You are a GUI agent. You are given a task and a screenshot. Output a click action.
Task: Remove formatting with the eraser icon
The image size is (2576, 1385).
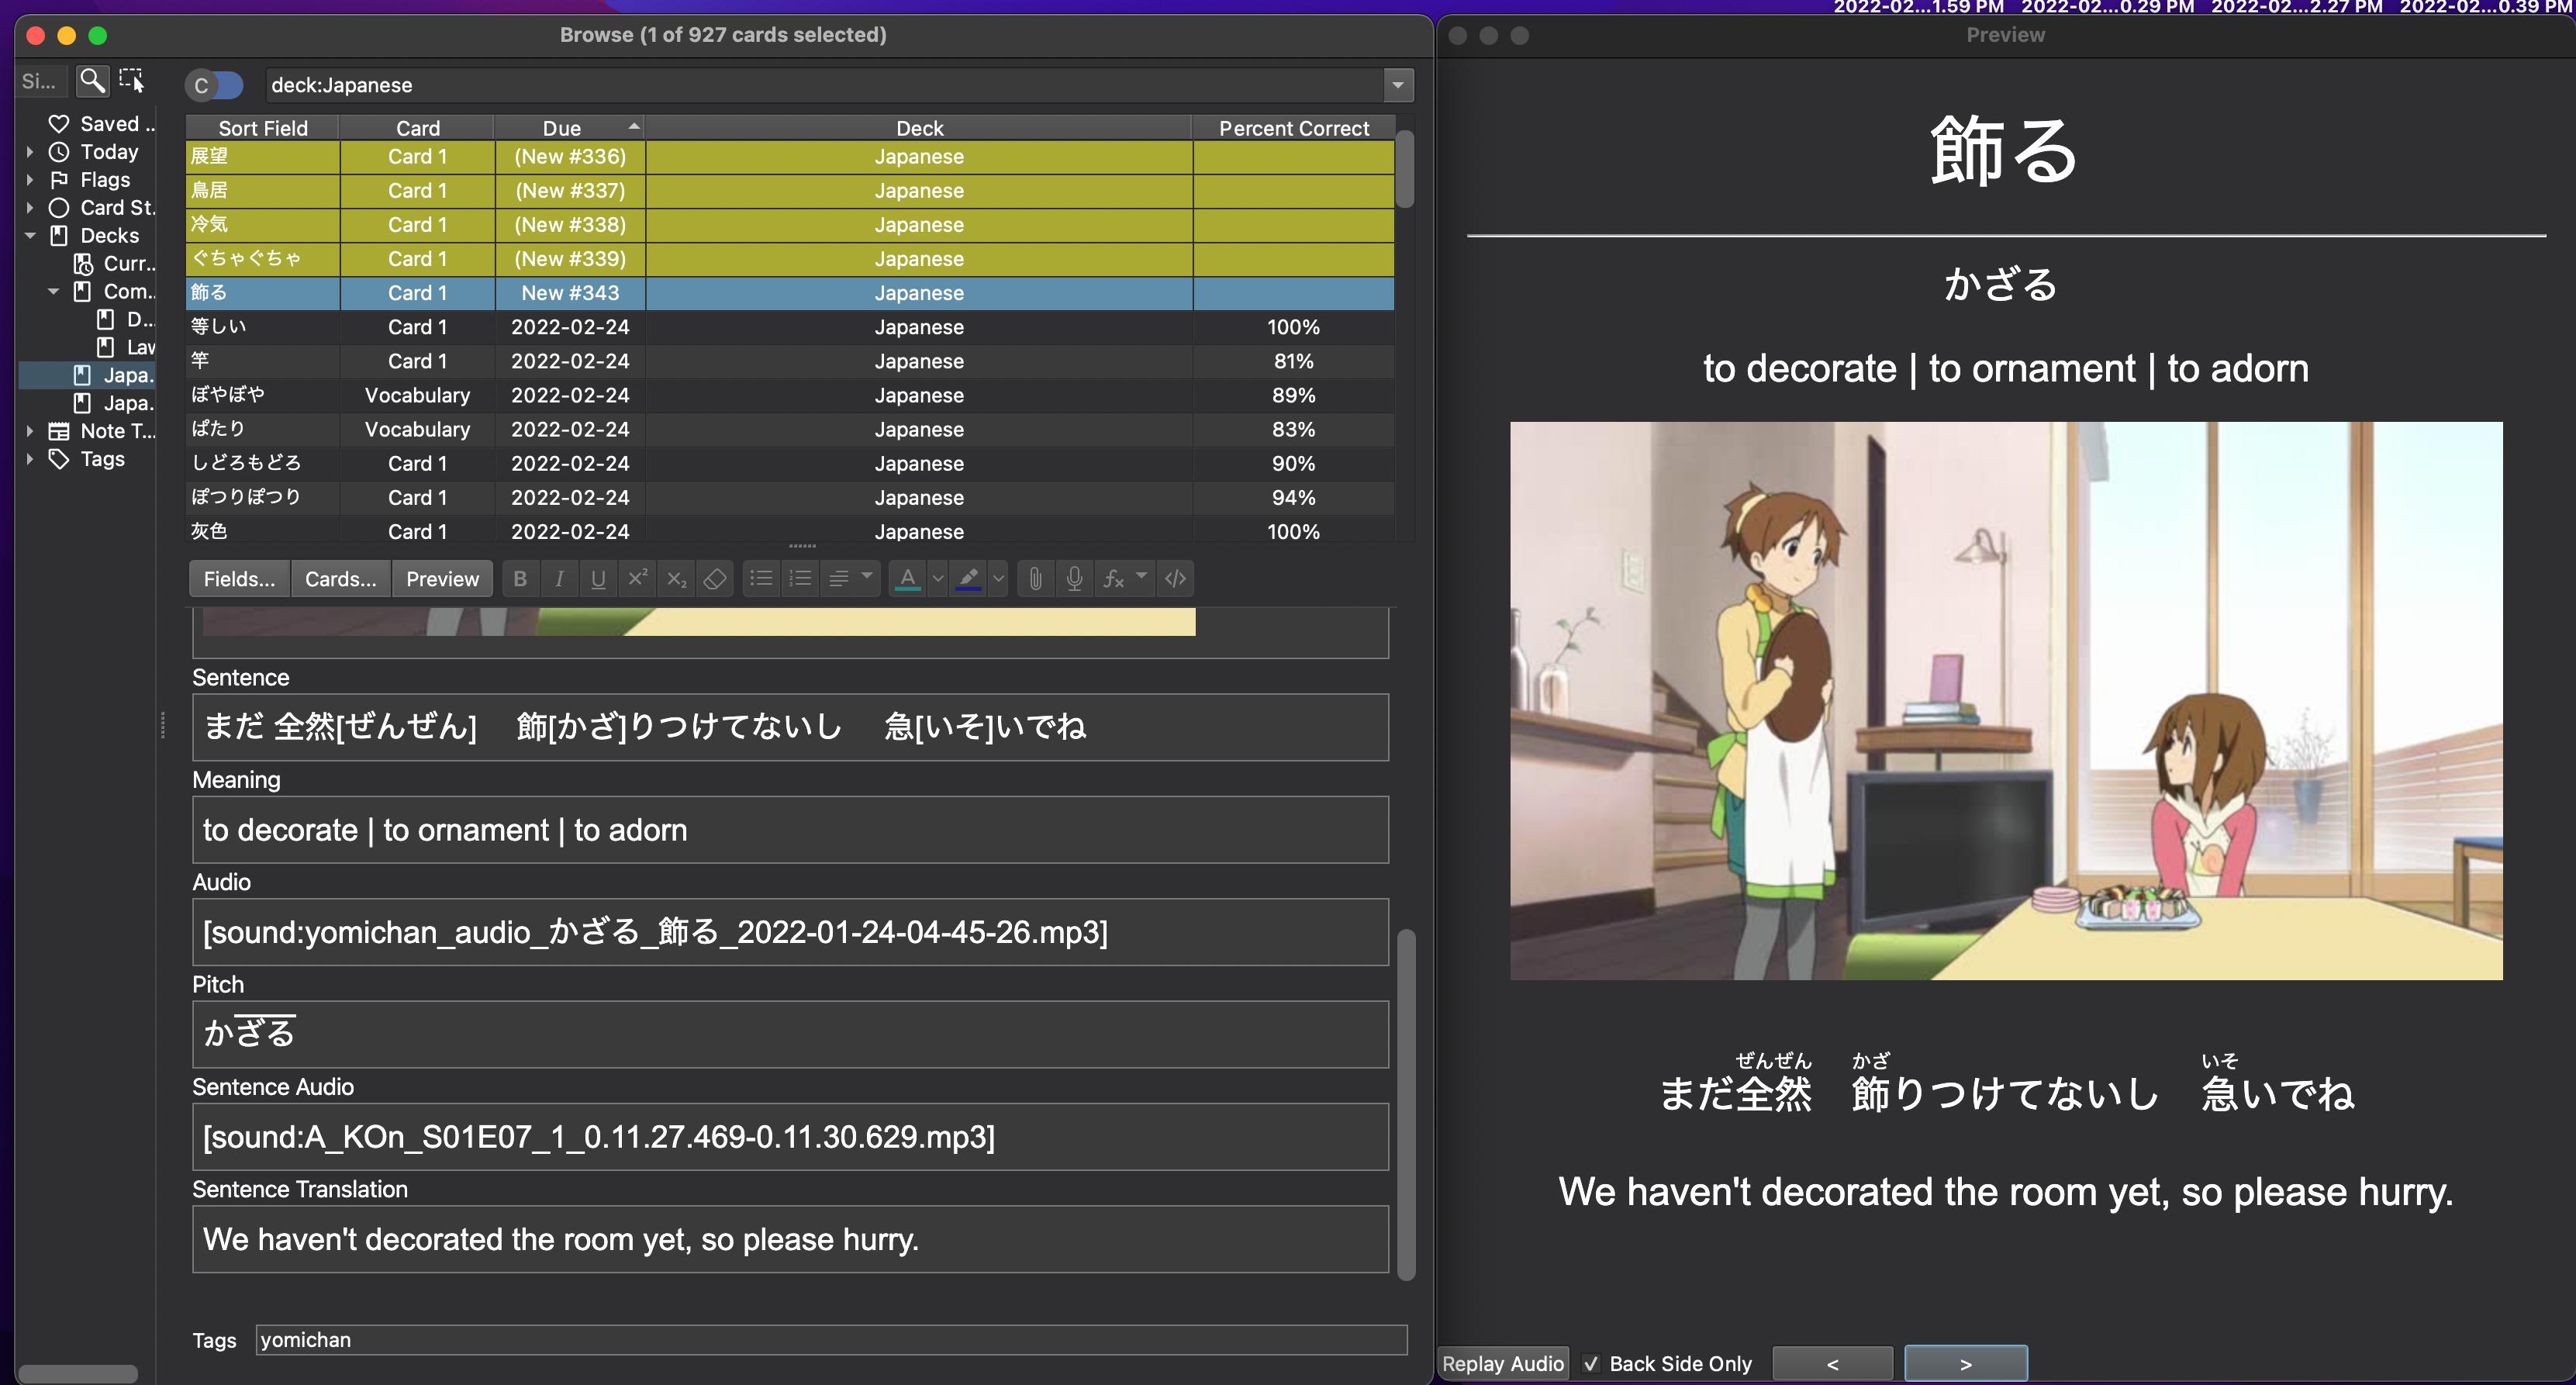(x=715, y=579)
